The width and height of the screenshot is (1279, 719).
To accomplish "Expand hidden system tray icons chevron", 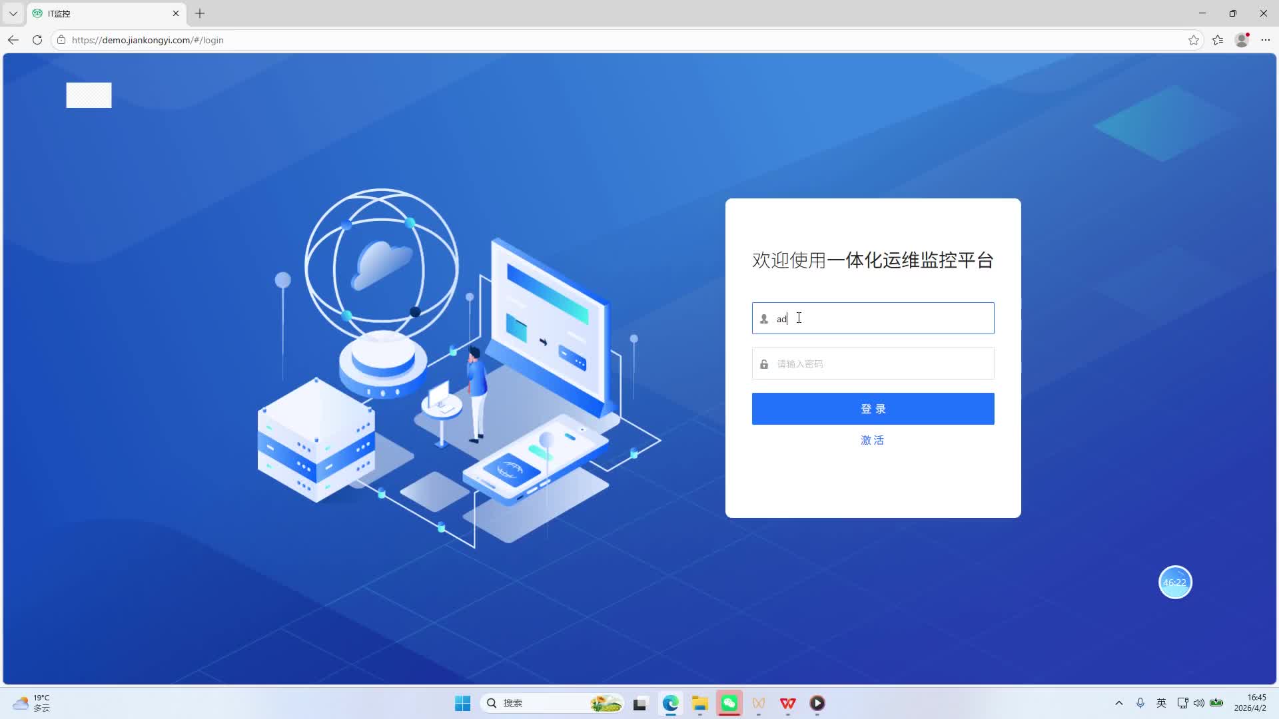I will click(1119, 703).
